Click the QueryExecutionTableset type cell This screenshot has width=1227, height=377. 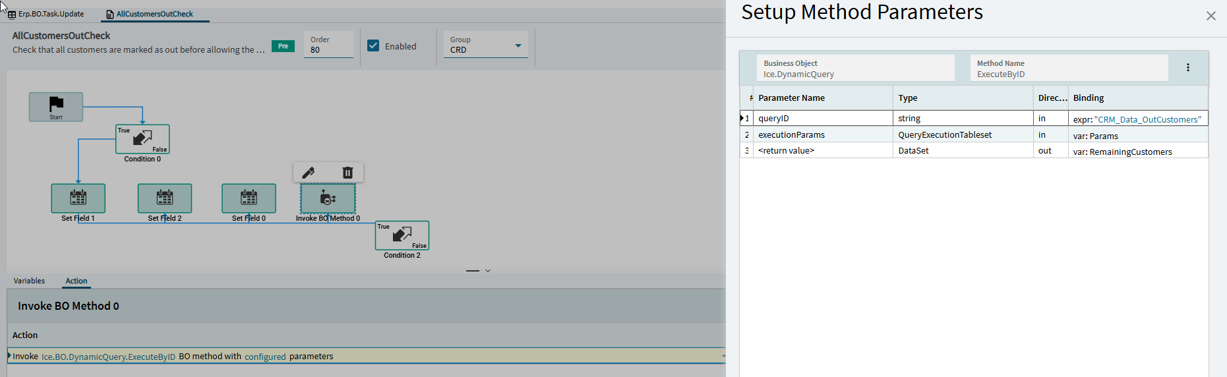pyautogui.click(x=963, y=134)
